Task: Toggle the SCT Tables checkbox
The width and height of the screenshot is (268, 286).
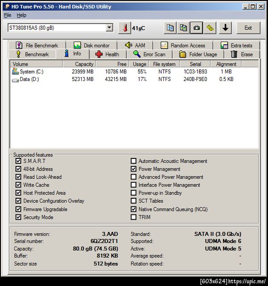Action: [x=134, y=201]
